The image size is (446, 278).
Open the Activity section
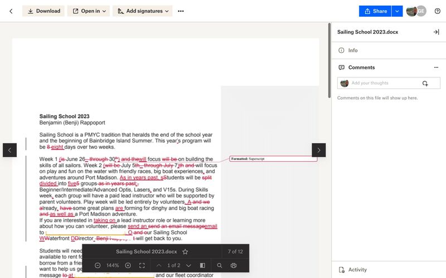click(357, 270)
